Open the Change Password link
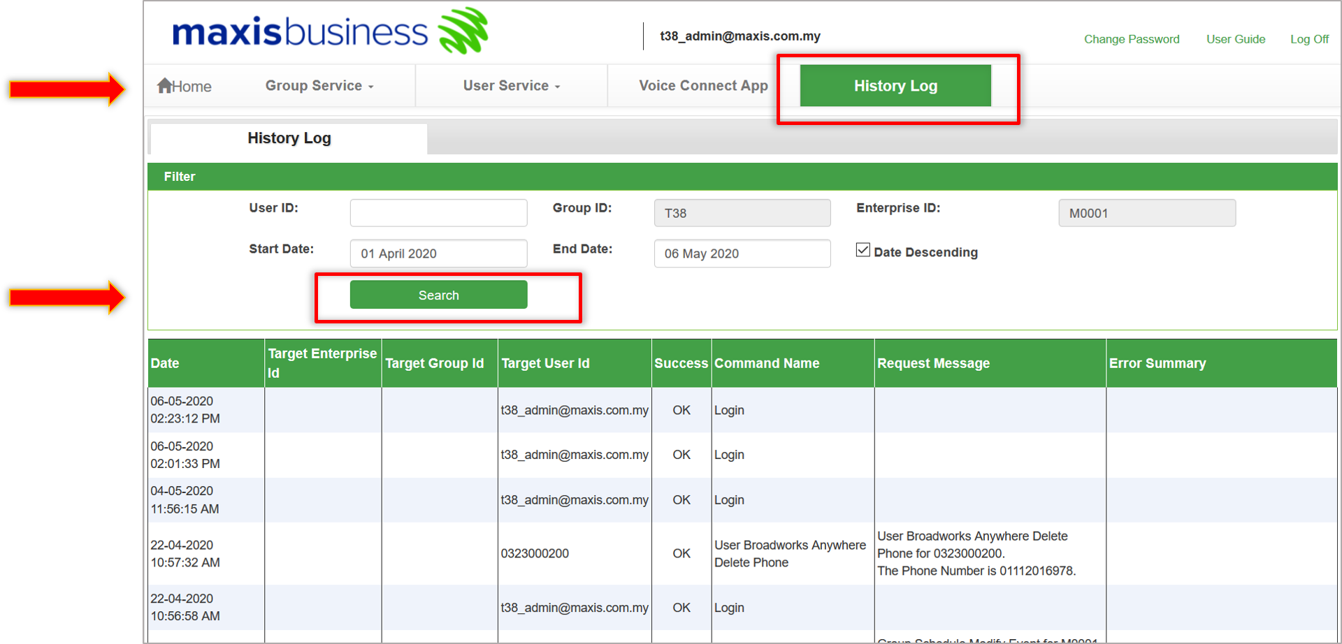1342x644 pixels. click(x=1131, y=39)
